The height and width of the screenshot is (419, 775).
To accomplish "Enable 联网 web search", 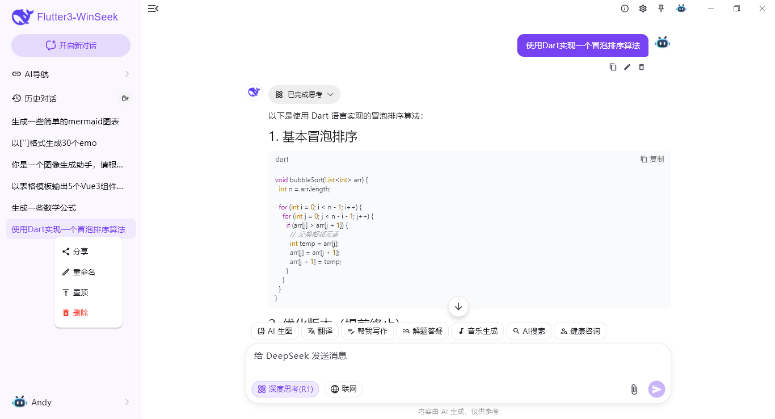I will click(343, 389).
